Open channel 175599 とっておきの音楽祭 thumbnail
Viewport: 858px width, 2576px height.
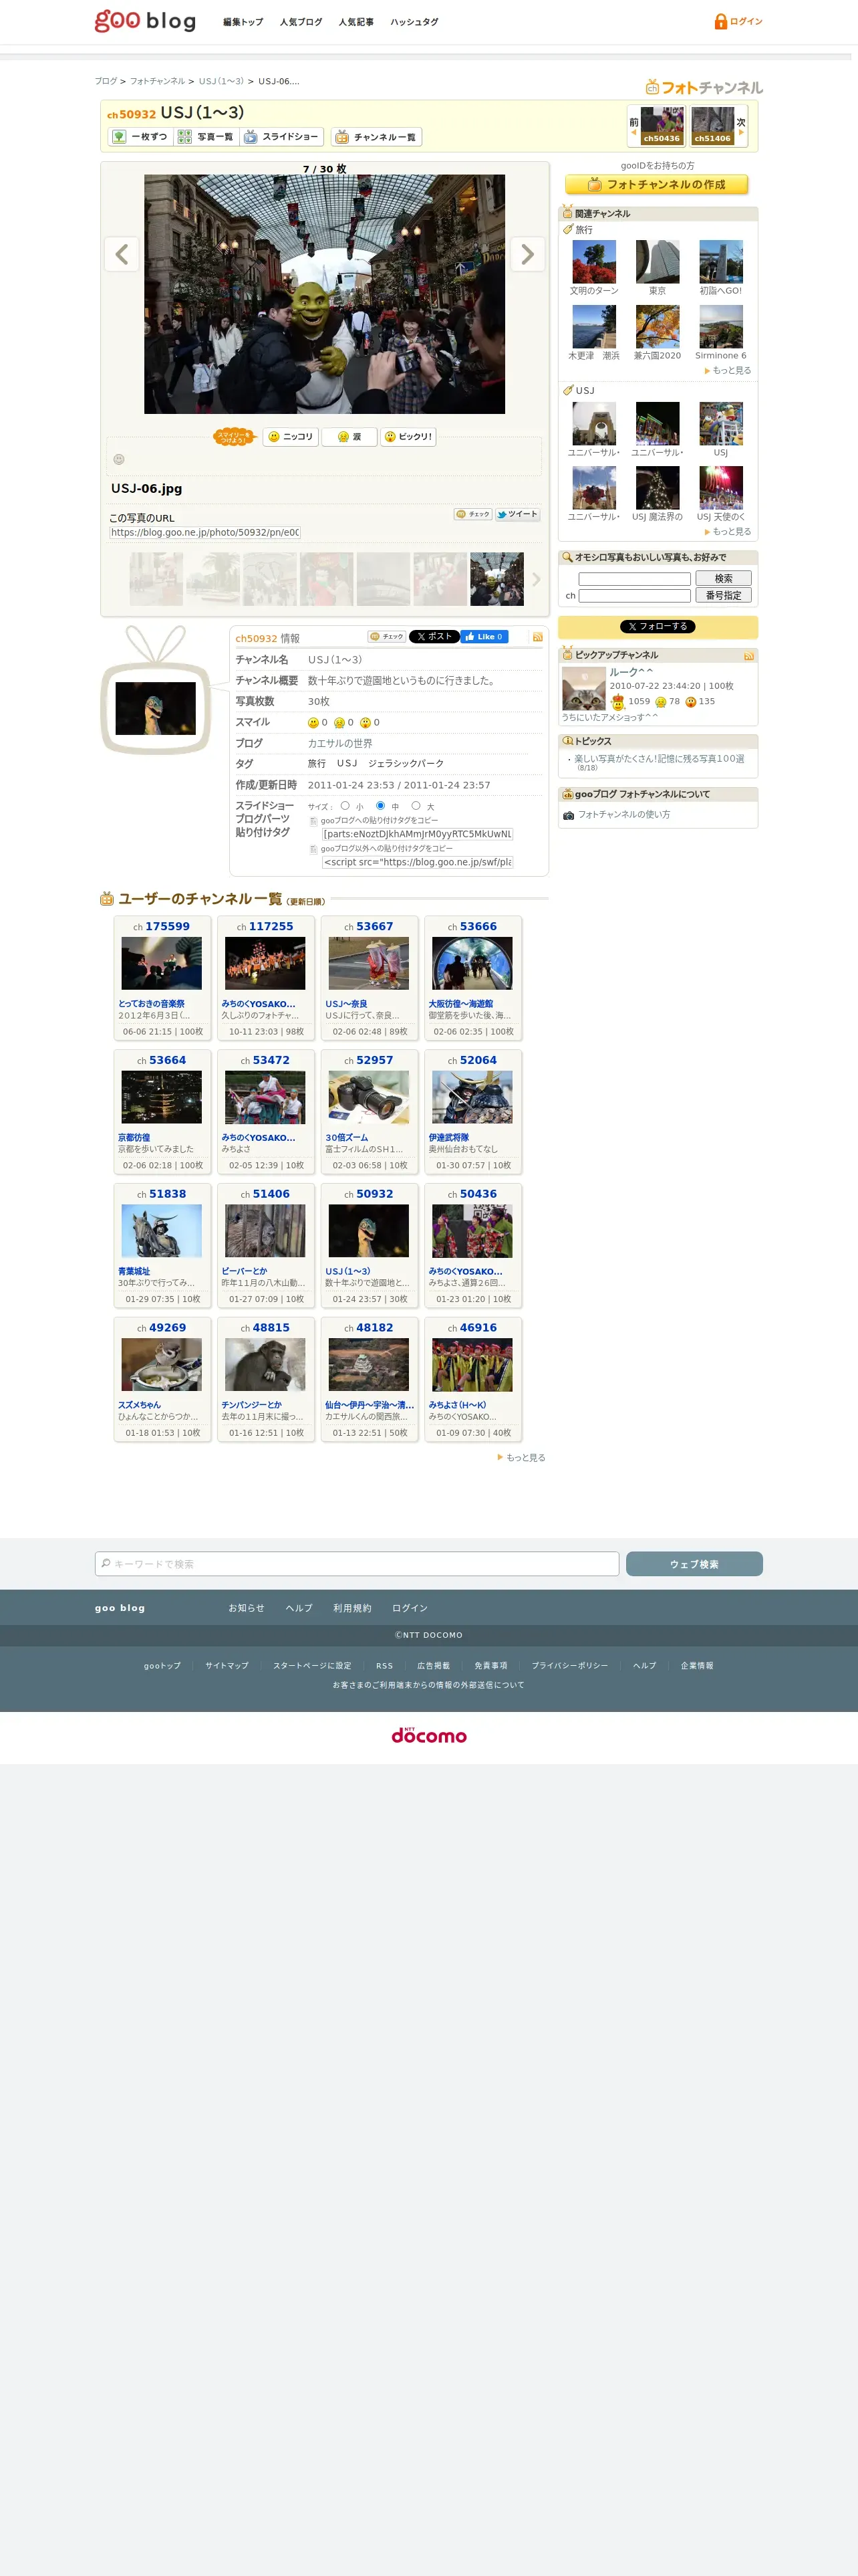coord(162,963)
